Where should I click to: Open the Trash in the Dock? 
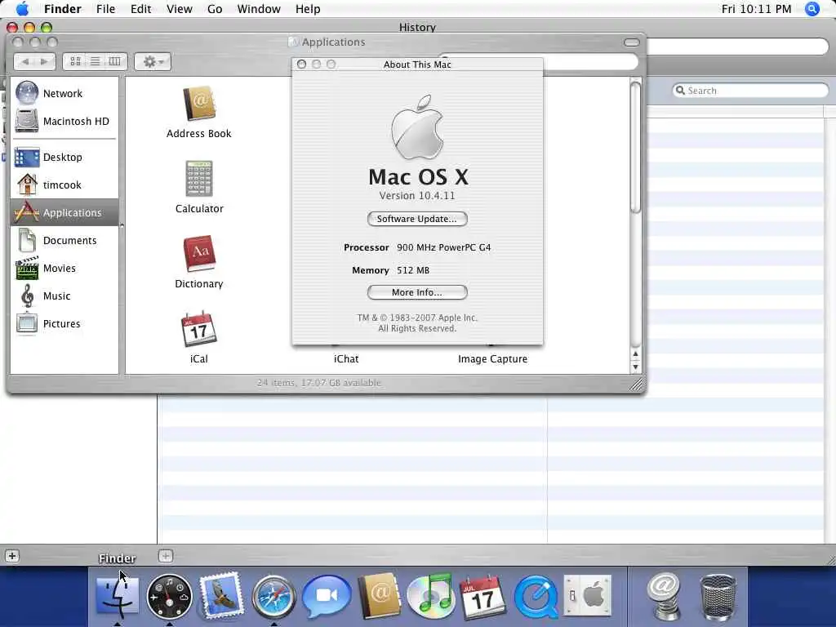[x=718, y=597]
